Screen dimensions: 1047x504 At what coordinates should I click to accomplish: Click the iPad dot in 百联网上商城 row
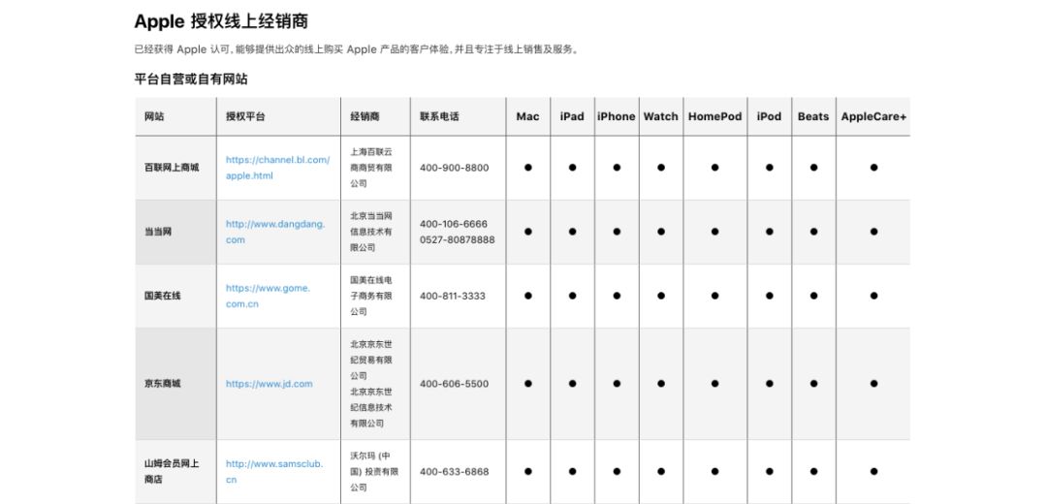click(572, 168)
